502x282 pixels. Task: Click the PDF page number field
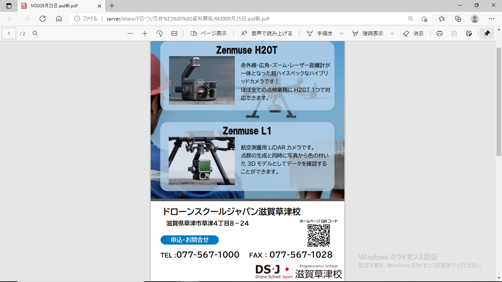tap(9, 33)
